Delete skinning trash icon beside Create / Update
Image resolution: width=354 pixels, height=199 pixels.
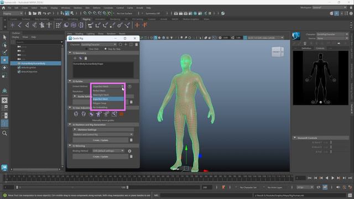coord(131,156)
